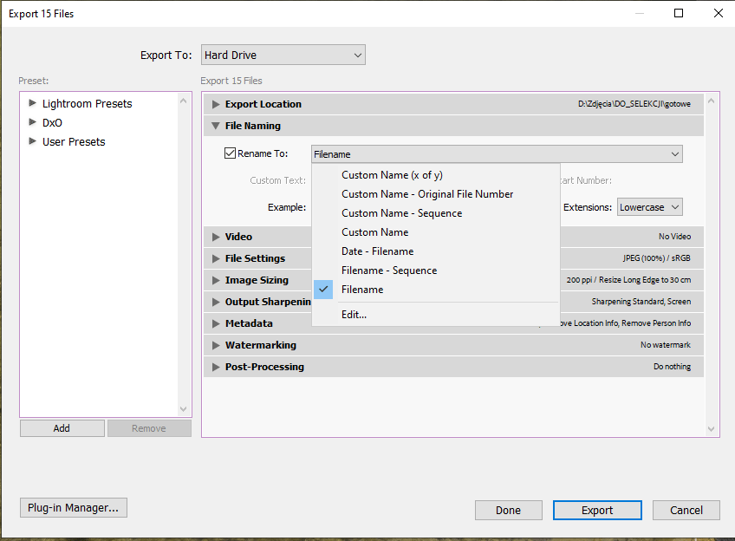This screenshot has height=541, width=735.
Task: Open Edit... in the naming menu
Action: pos(354,315)
